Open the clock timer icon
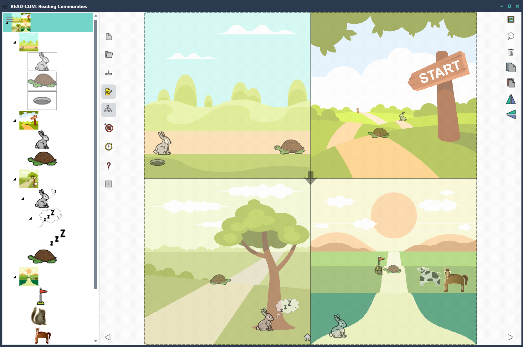The width and height of the screenshot is (523, 347). tap(109, 146)
